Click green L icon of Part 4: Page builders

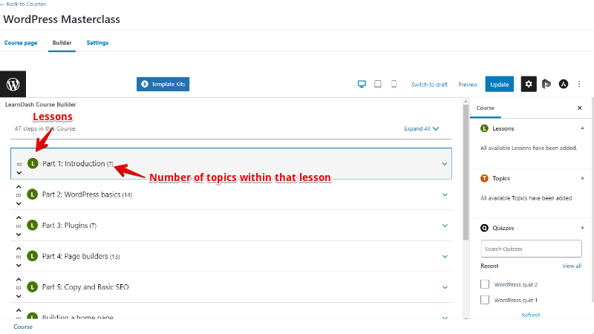pos(33,256)
